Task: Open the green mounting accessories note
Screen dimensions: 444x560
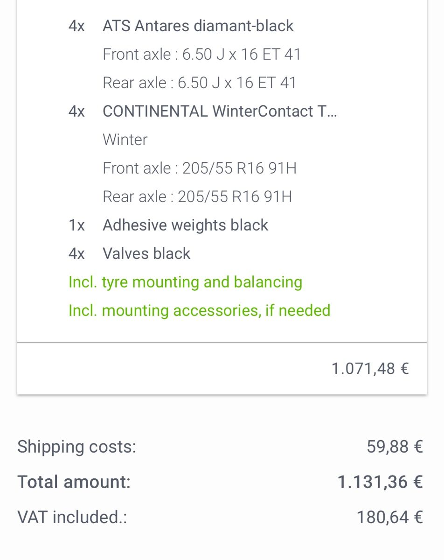Action: [x=199, y=311]
